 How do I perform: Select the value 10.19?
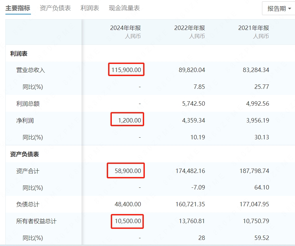[x=198, y=137]
